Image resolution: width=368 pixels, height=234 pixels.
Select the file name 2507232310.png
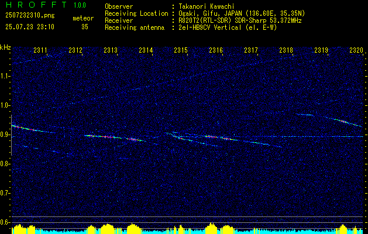tap(30, 16)
